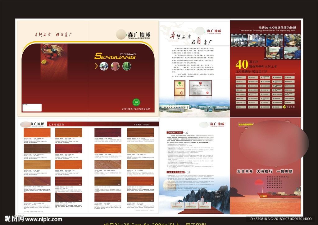Screen dimensions: 318x225
Task: Select the circular interior room photo thumbnail
Action: (x=104, y=66)
